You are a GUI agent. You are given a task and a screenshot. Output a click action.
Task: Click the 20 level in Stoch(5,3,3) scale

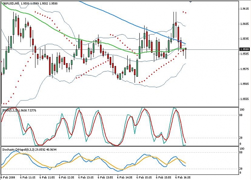pos(241,138)
